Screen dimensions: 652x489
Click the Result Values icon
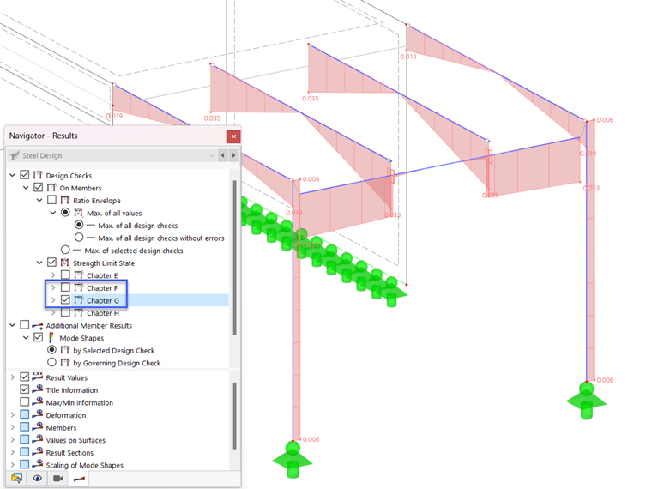pos(38,377)
